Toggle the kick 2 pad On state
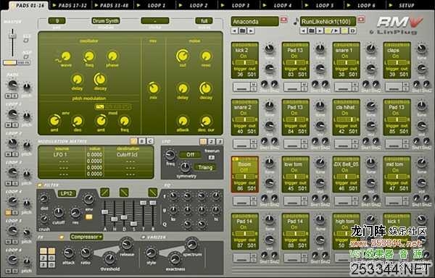Image resolution: width=435 pixels, height=278 pixels. 244,56
